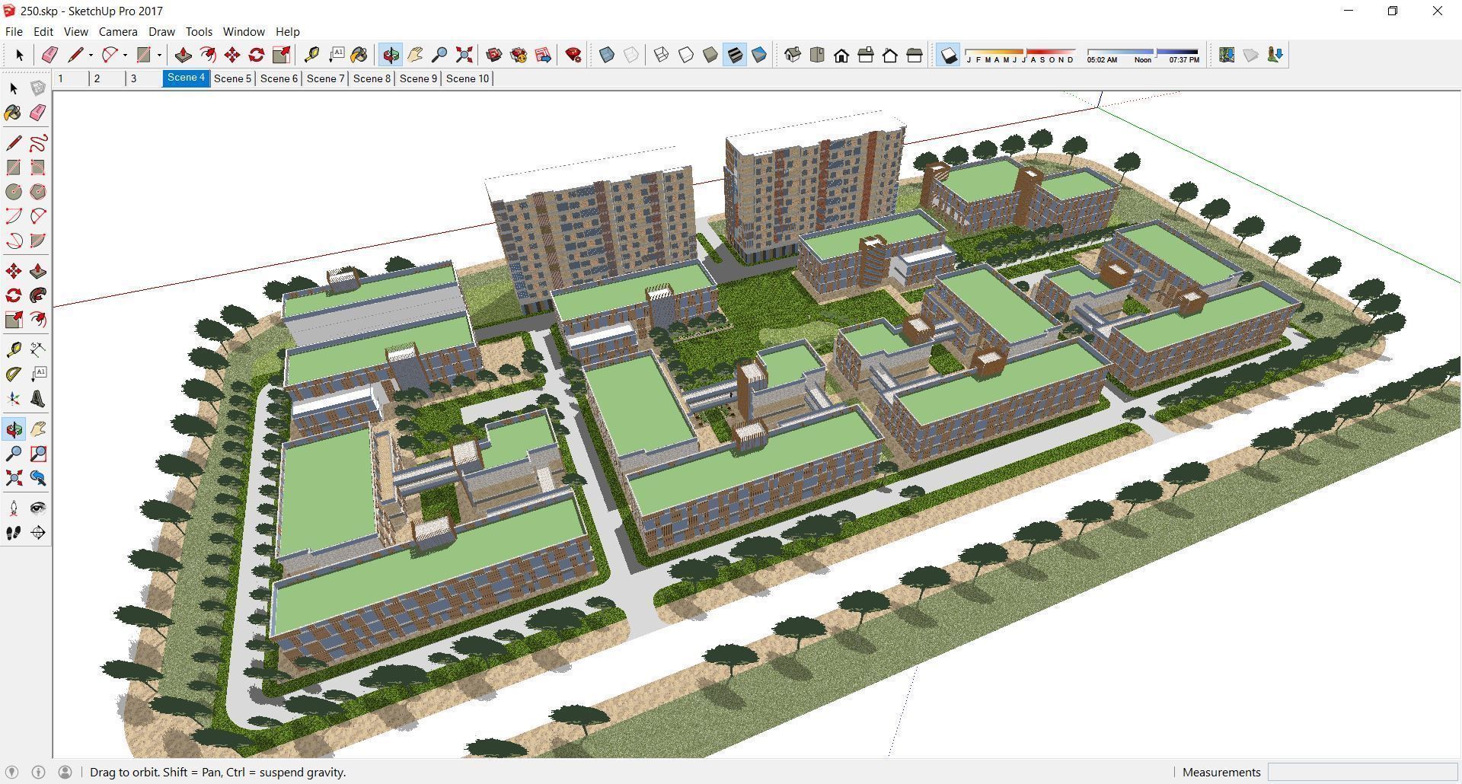Activate the Position Camera tool
1462x784 pixels.
(x=14, y=508)
